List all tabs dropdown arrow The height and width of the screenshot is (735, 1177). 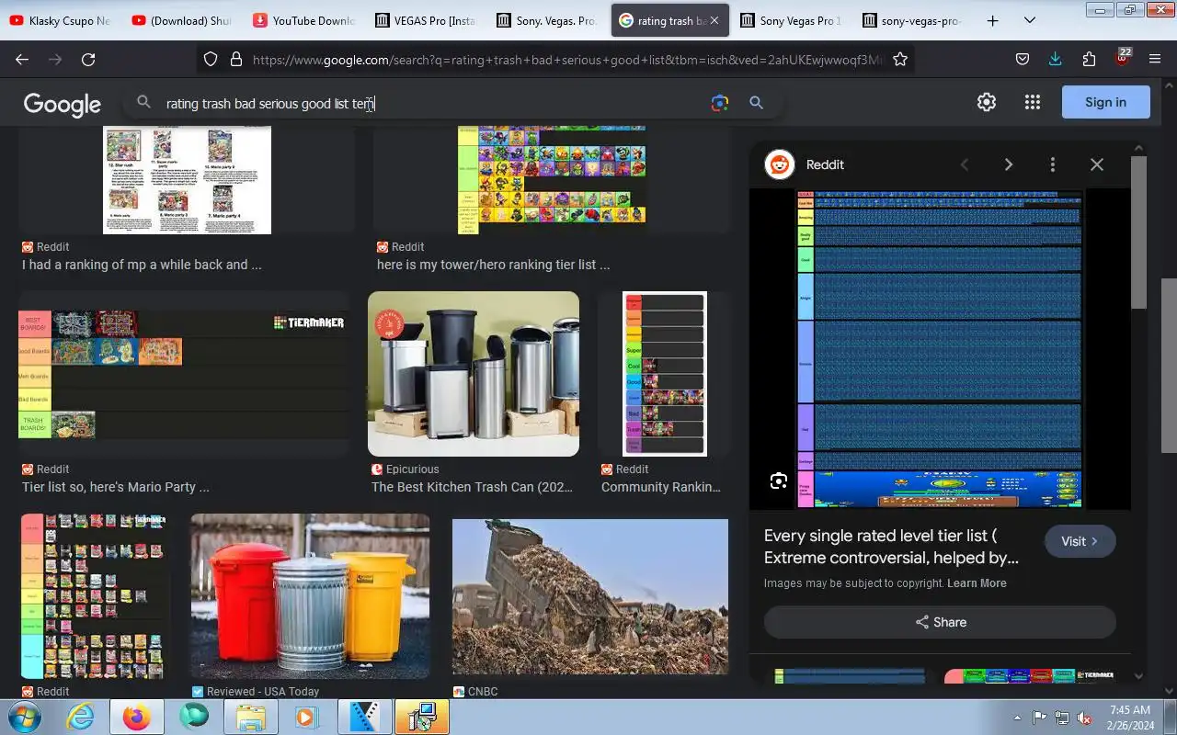pyautogui.click(x=1030, y=20)
